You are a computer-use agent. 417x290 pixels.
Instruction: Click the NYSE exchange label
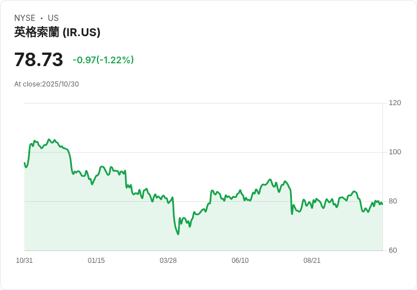(x=25, y=18)
